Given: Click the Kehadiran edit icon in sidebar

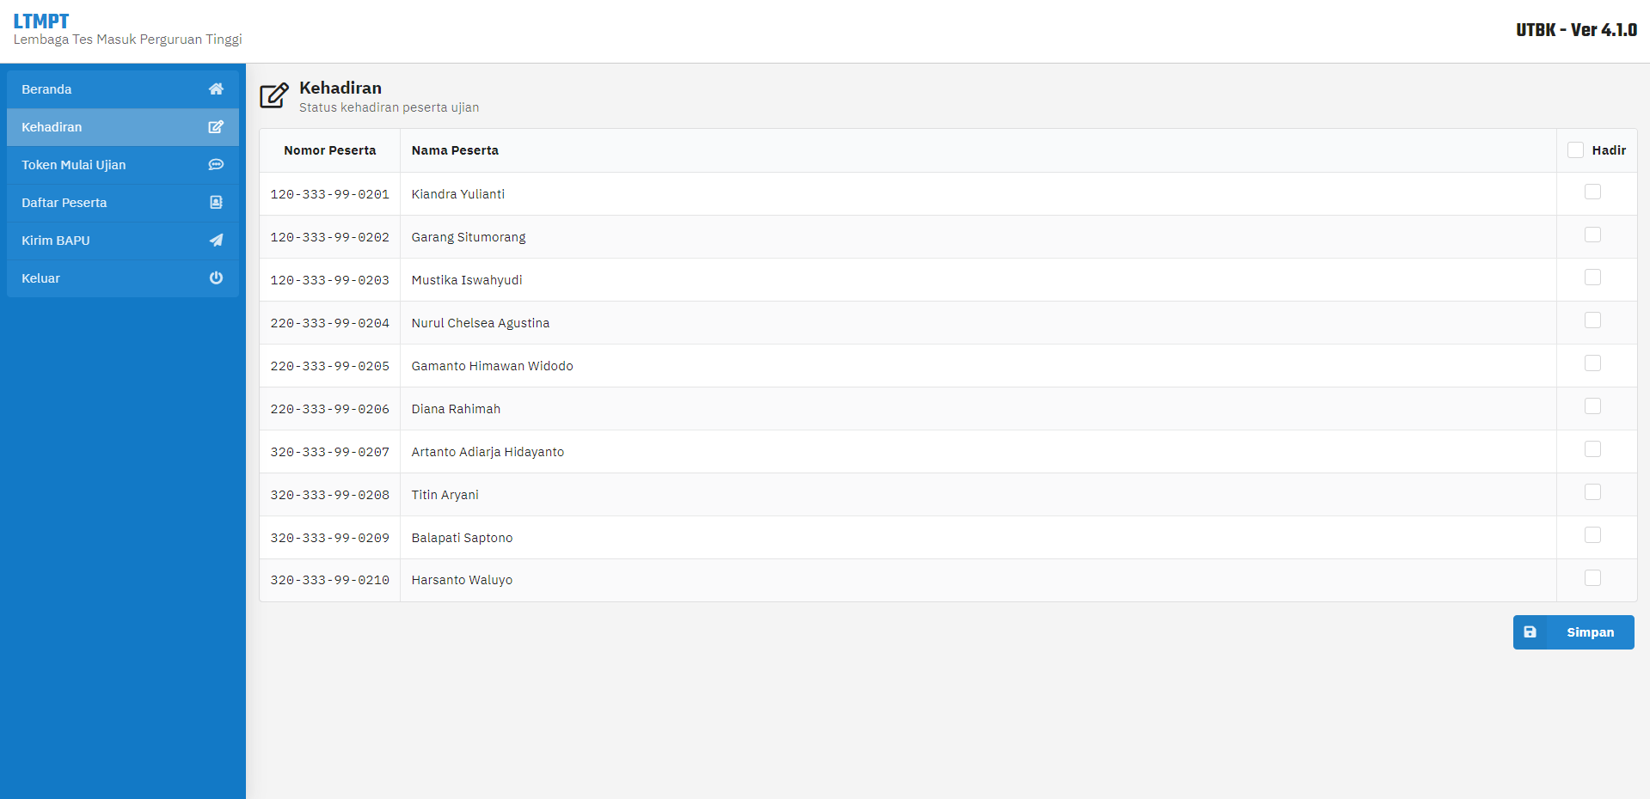Looking at the screenshot, I should point(216,127).
